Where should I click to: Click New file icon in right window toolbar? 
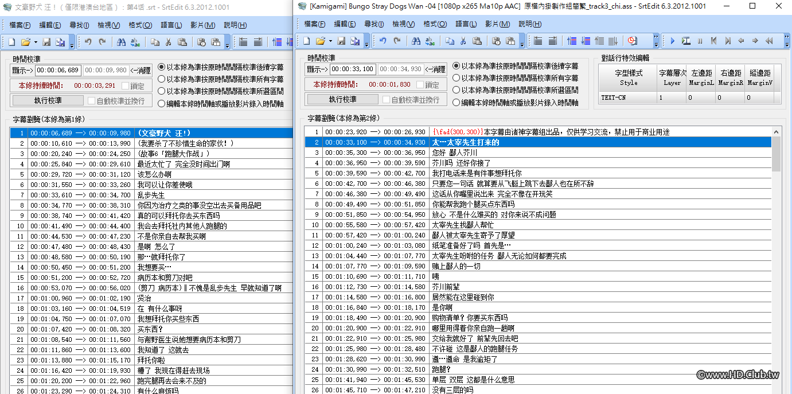pyautogui.click(x=307, y=41)
